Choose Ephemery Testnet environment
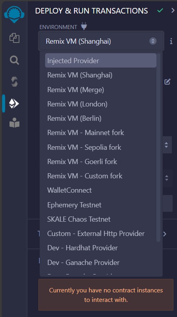This screenshot has width=177, height=317. (x=101, y=205)
